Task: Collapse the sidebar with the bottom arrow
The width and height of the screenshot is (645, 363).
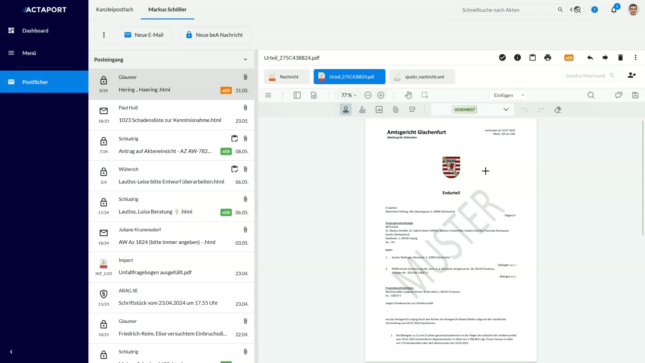Action: pos(11,352)
